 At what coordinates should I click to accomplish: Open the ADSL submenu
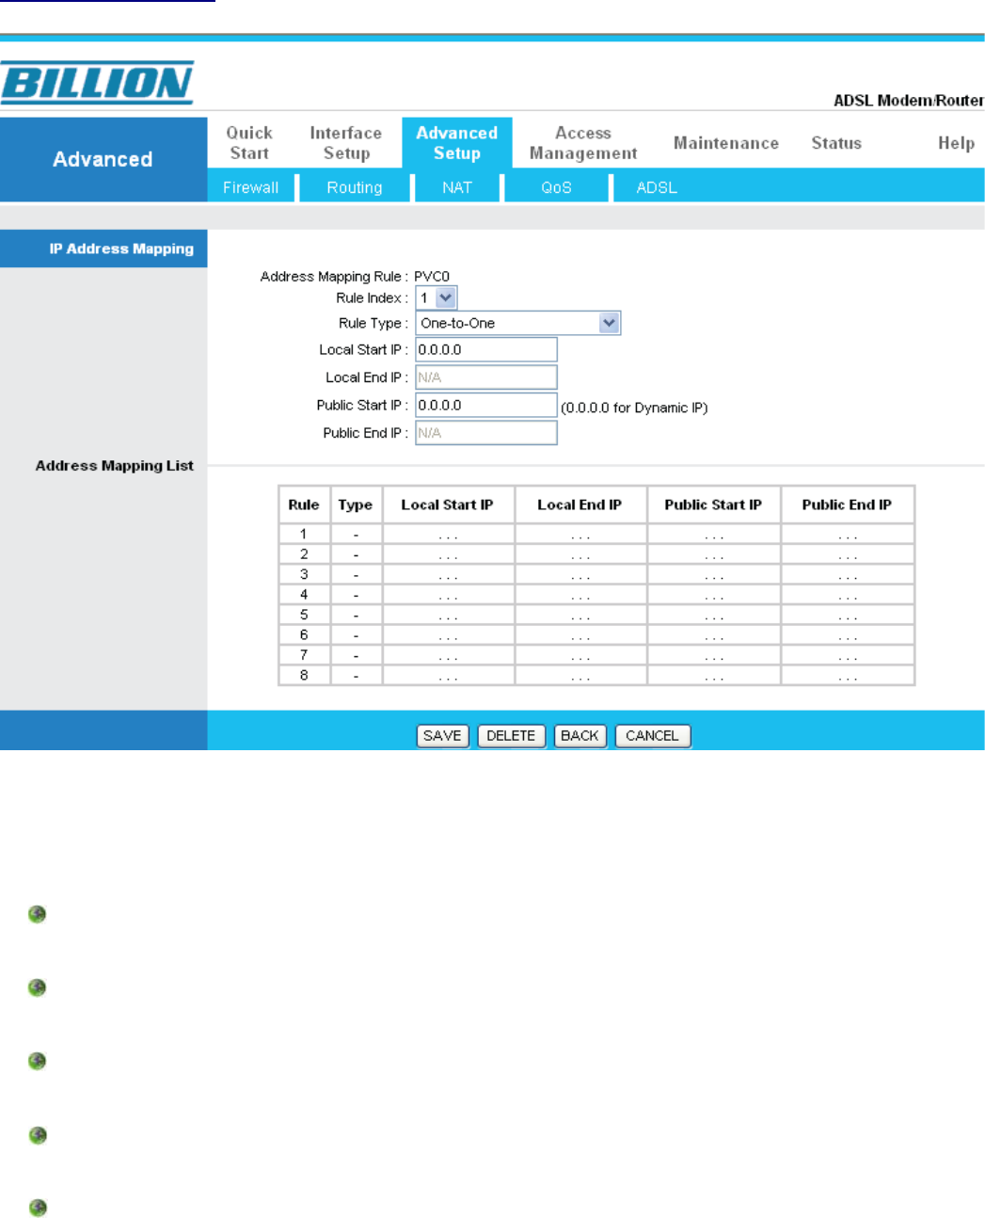657,187
